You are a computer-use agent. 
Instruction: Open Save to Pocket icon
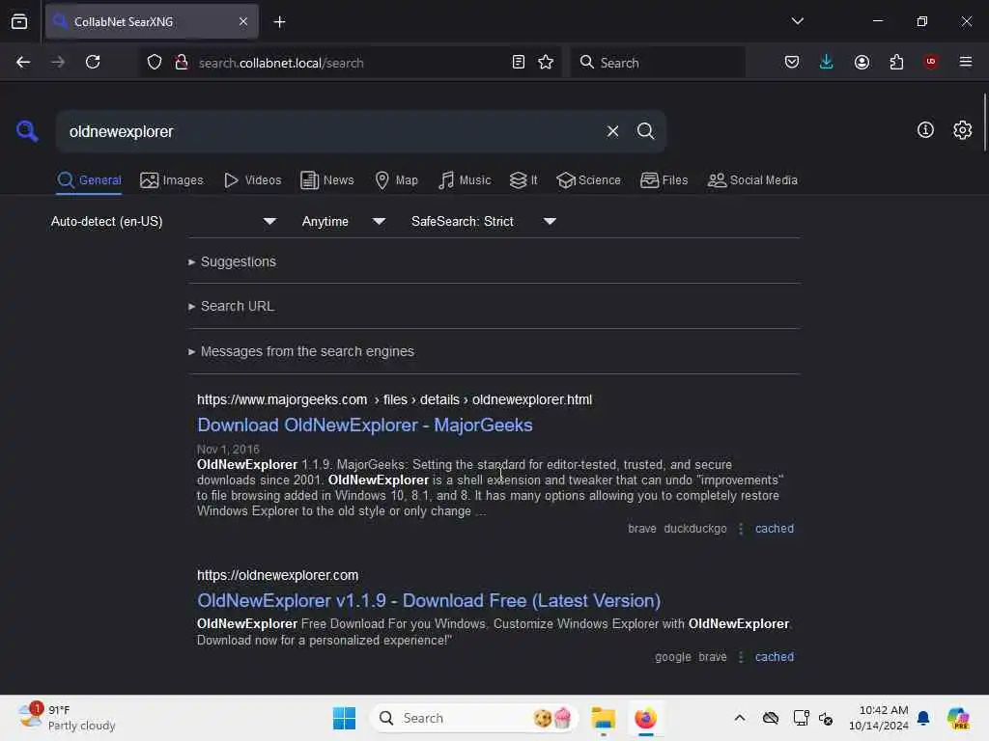coord(792,62)
